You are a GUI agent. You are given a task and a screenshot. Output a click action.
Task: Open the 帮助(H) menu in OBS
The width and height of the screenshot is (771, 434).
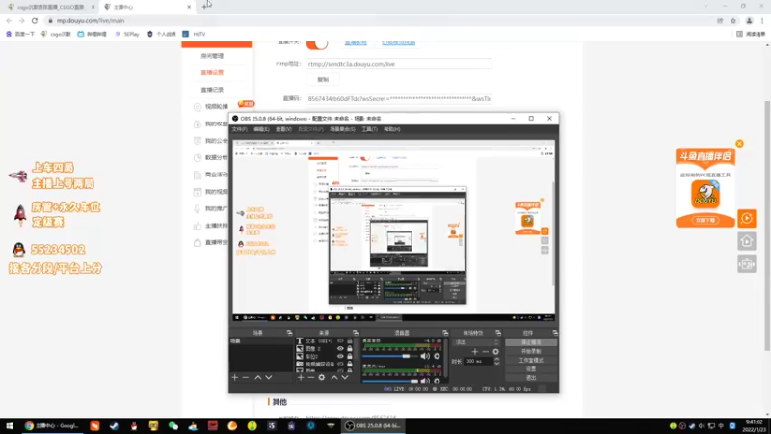pyautogui.click(x=392, y=129)
